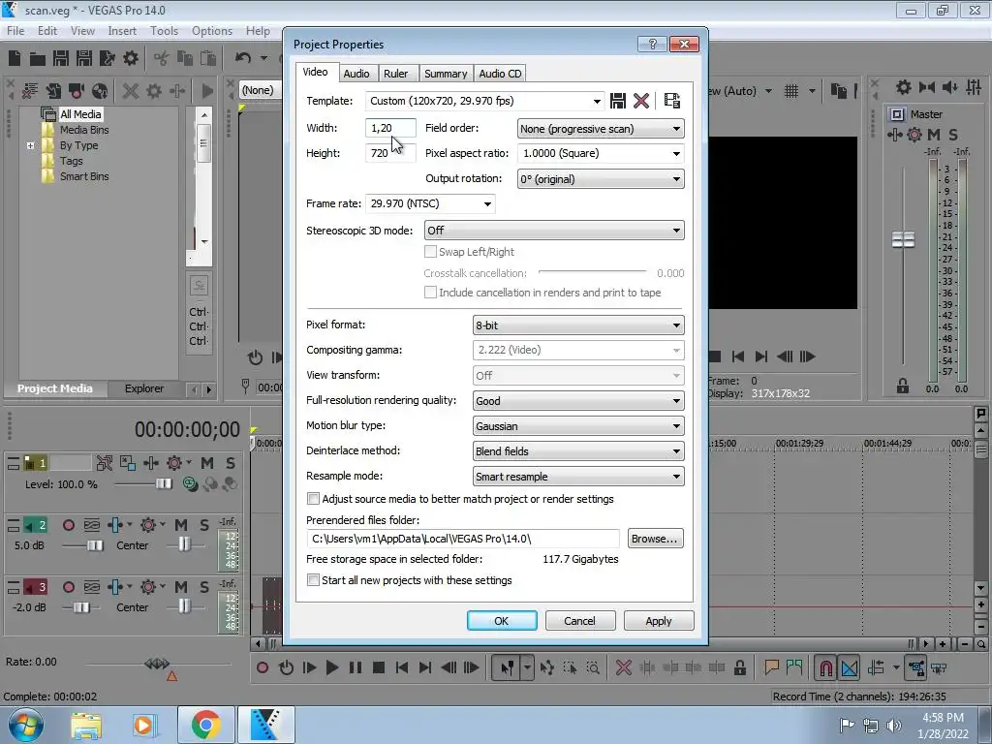Screen dimensions: 992x744
Task: Check Adjust source media to match project
Action: (x=313, y=499)
